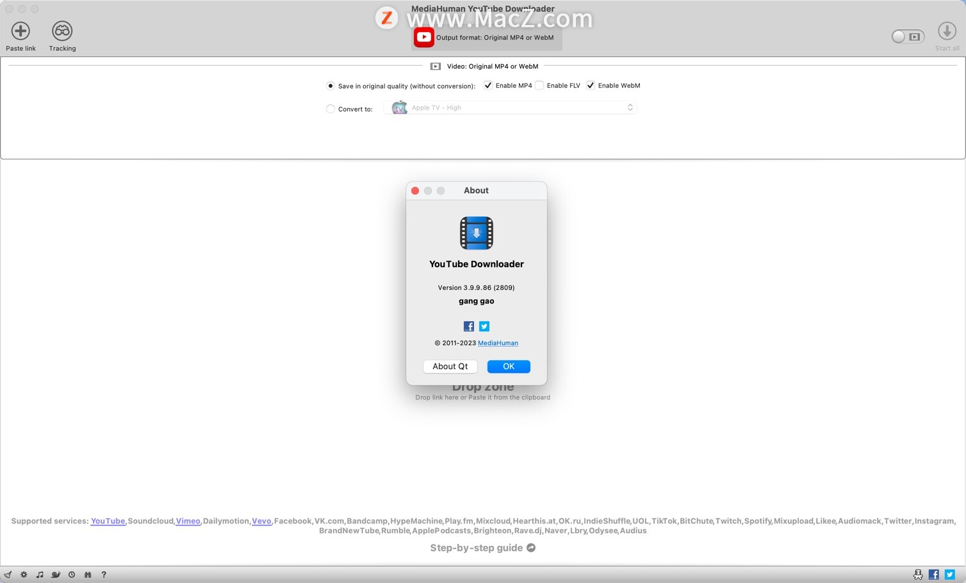Uncheck Enable WebM checkbox
This screenshot has width=966, height=583.
(x=591, y=85)
